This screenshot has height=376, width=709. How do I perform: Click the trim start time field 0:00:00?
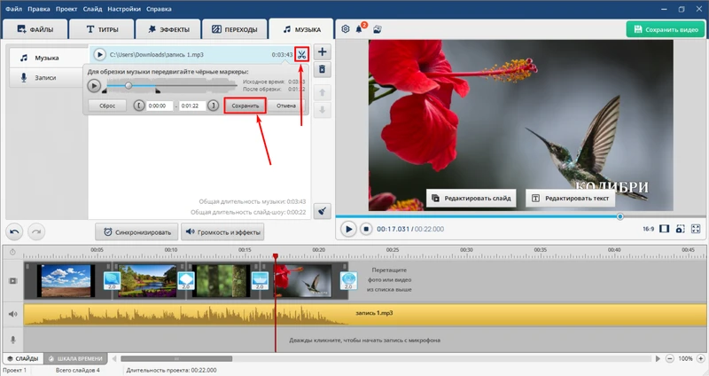tap(159, 106)
